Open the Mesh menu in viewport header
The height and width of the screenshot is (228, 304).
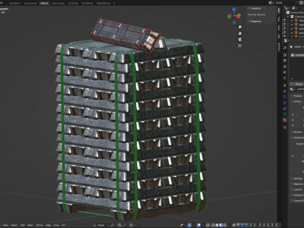tap(30, 225)
